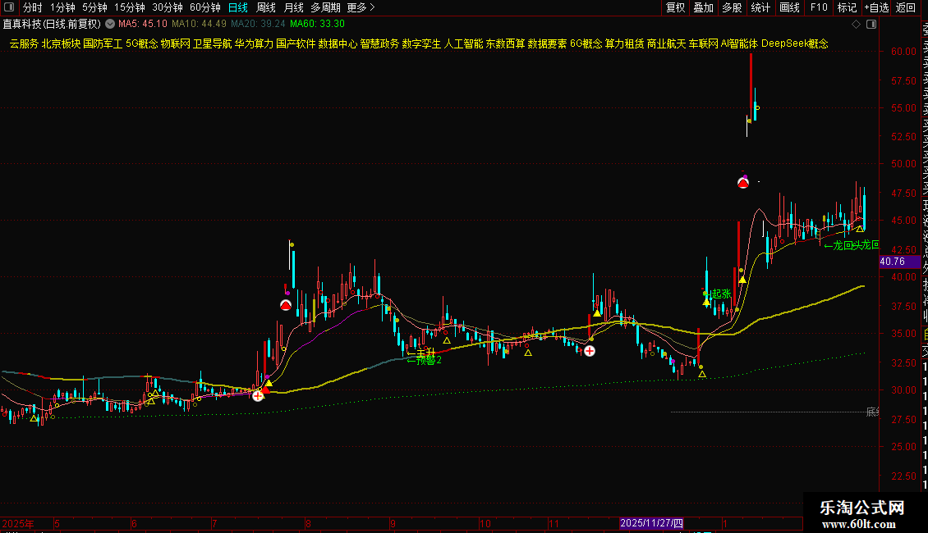The image size is (928, 533).
Task: Select the 1分钟 period
Action: 62,7
